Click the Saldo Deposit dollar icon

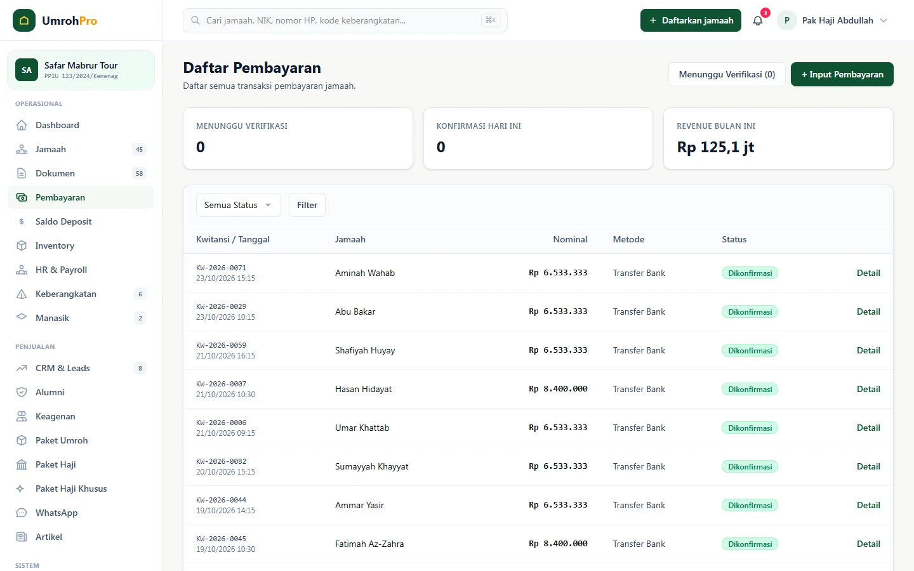(x=22, y=221)
